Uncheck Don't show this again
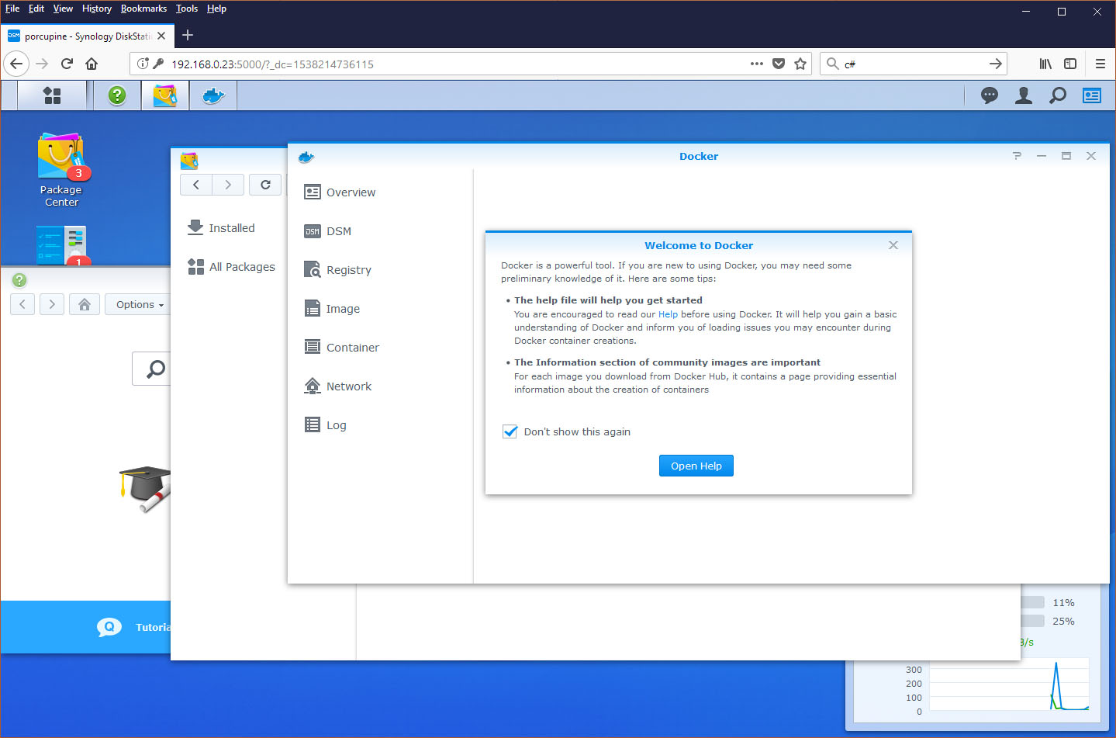The width and height of the screenshot is (1116, 738). click(510, 431)
